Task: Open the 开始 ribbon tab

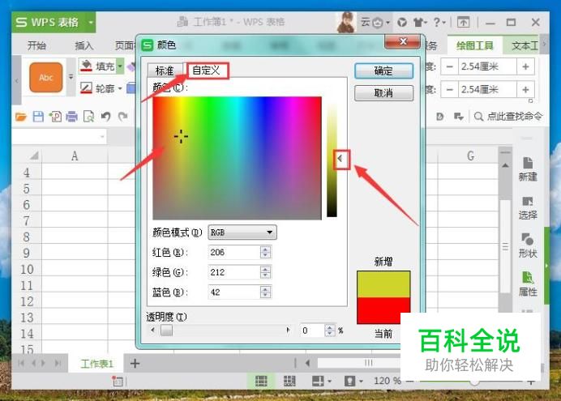Action: 36,45
